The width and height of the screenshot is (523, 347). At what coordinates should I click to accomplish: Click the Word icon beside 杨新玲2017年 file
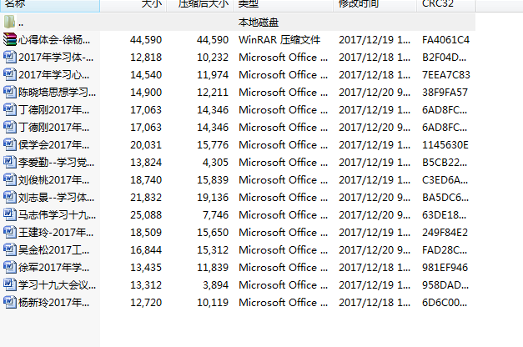click(9, 302)
